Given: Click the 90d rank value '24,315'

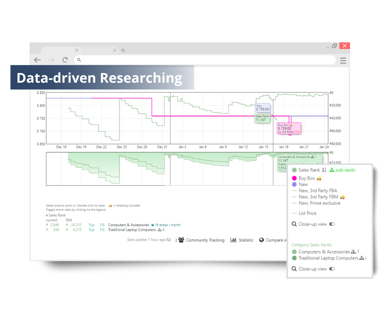Looking at the screenshot, I should [77, 225].
